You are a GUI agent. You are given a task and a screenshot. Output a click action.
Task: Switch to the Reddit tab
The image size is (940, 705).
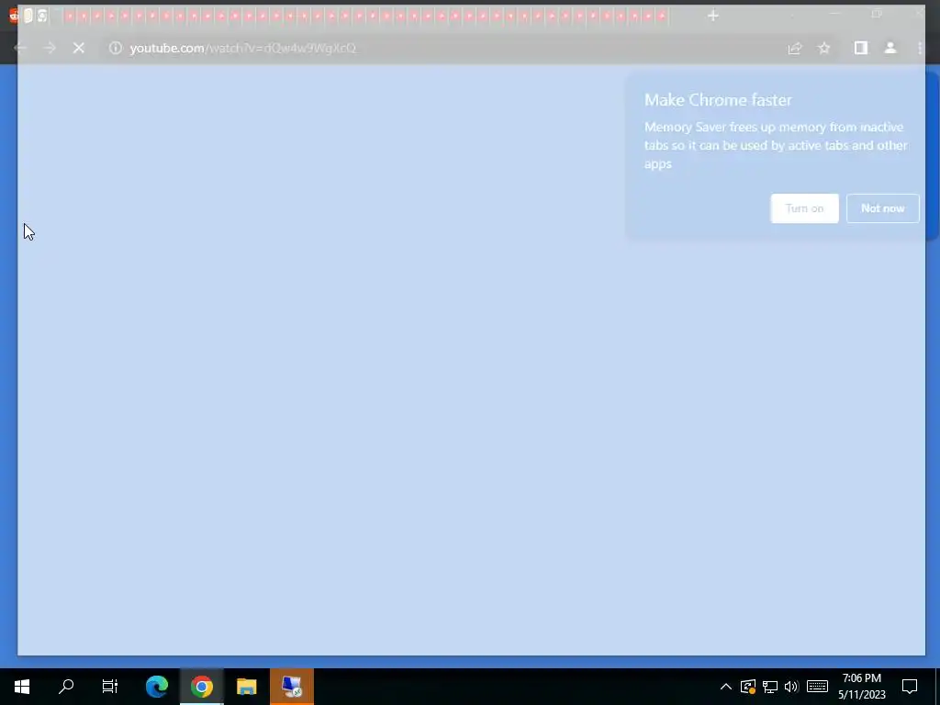(x=13, y=16)
